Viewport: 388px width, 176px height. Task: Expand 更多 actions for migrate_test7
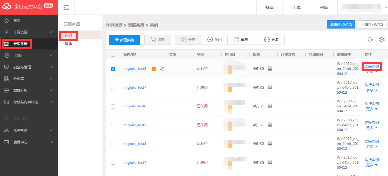(371, 90)
